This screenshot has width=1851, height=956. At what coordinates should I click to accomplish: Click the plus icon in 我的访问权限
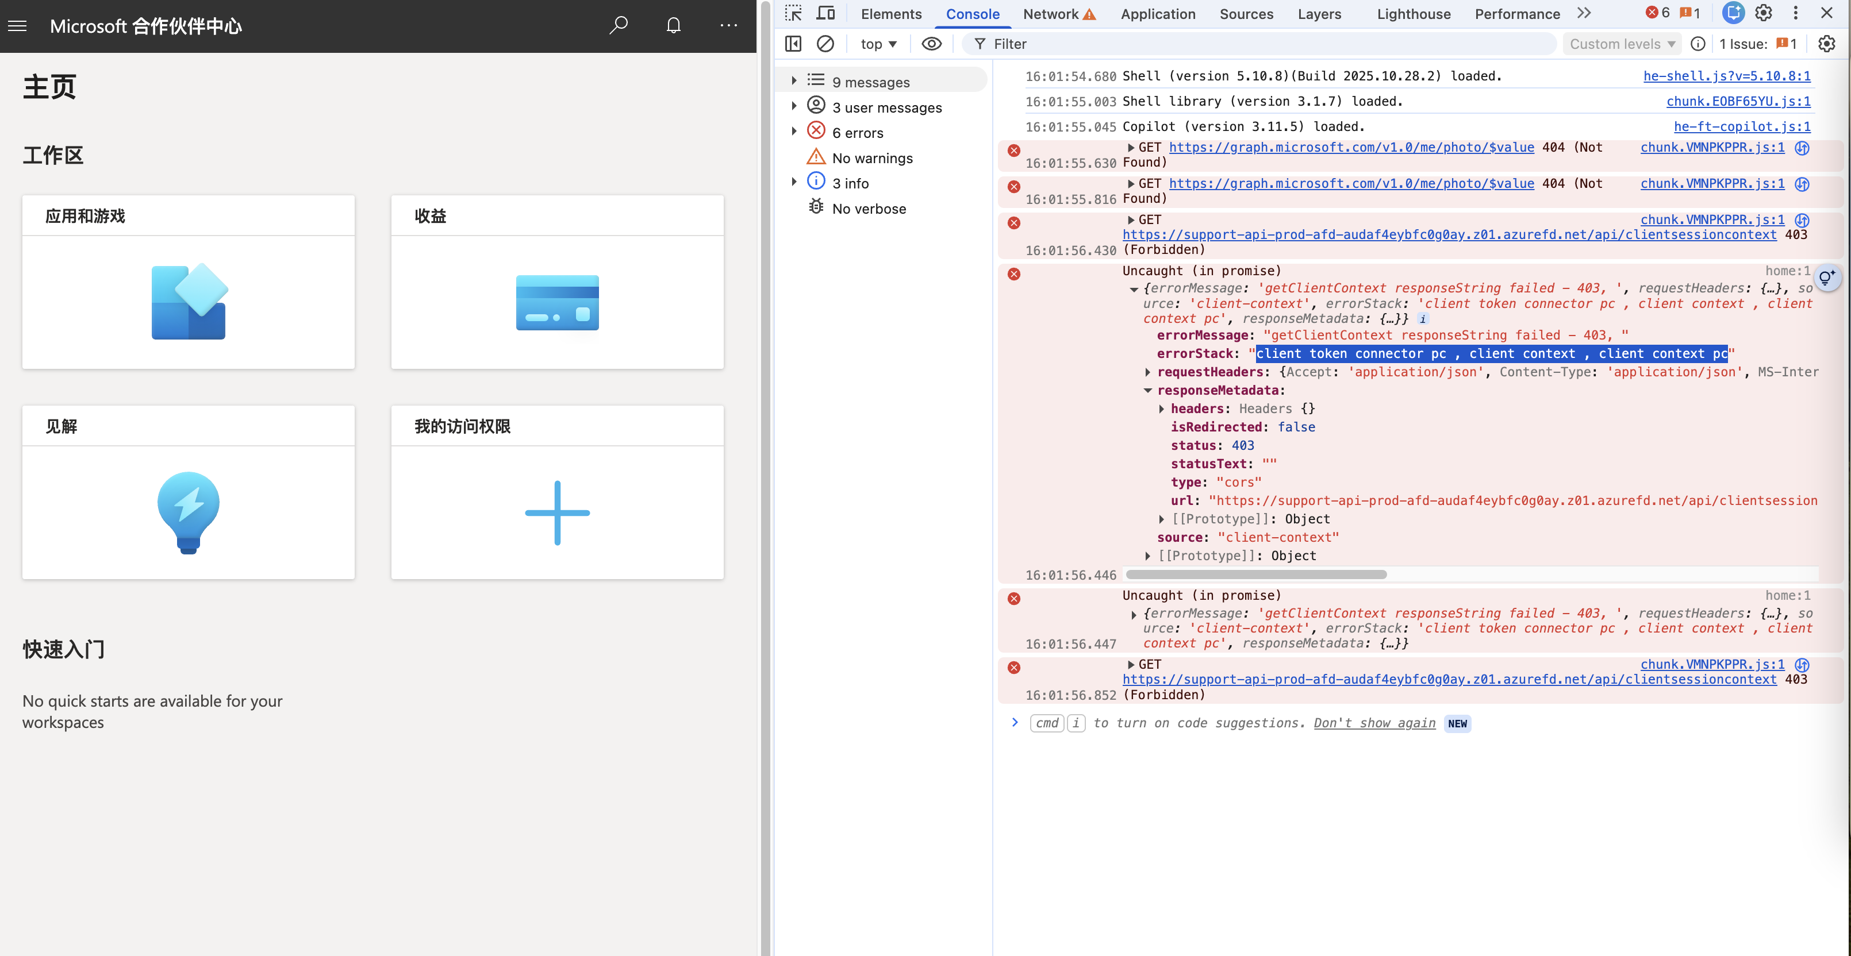click(x=557, y=513)
